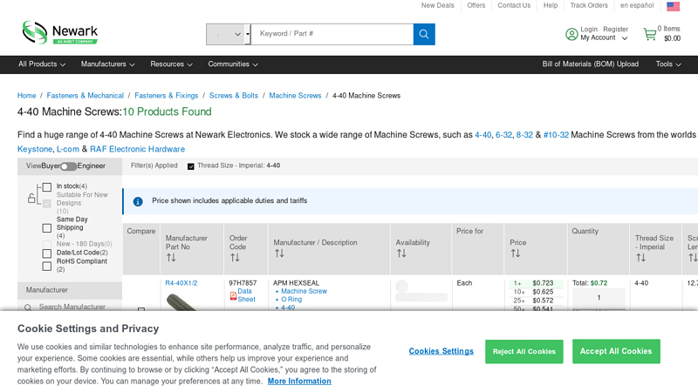Click Login link
Screen dimensions: 698x392
(x=588, y=30)
